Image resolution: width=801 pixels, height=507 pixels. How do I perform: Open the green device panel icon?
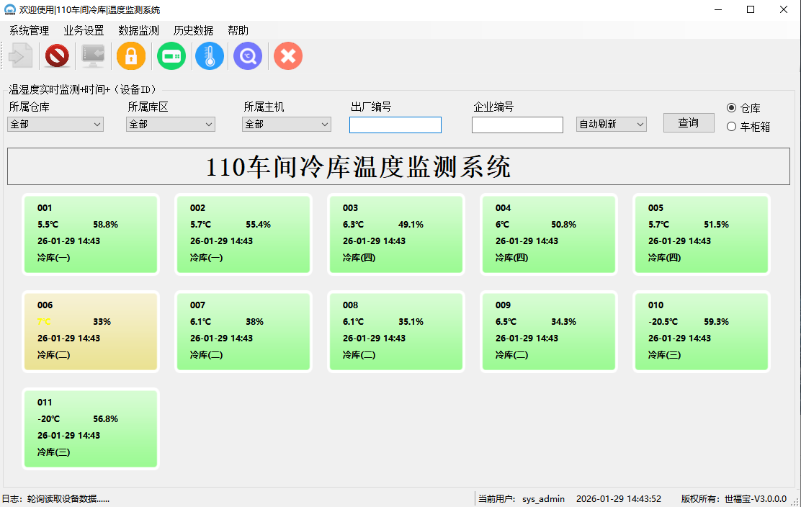coord(171,55)
